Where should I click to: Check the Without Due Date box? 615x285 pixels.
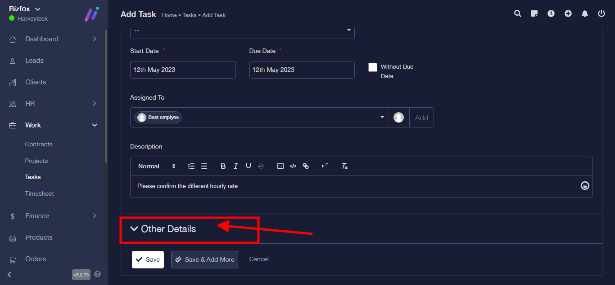(373, 67)
